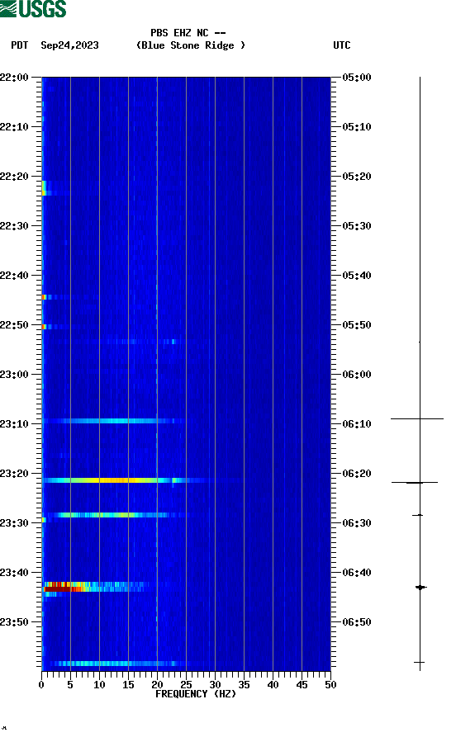Click the 23:30 PDT time label
The width and height of the screenshot is (456, 737).
coord(14,523)
